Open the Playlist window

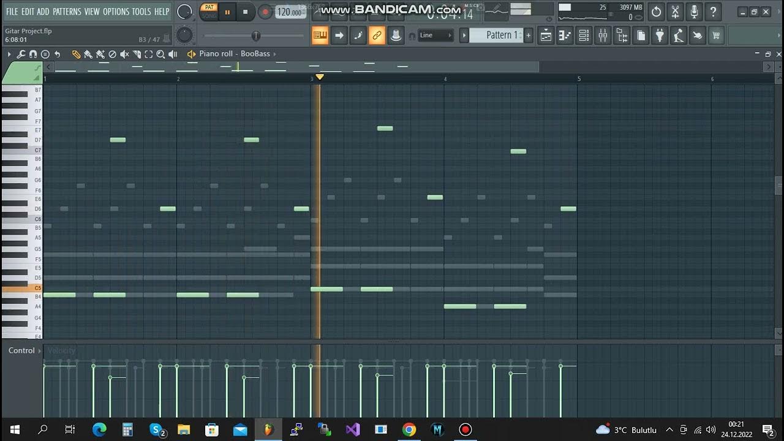tap(546, 36)
